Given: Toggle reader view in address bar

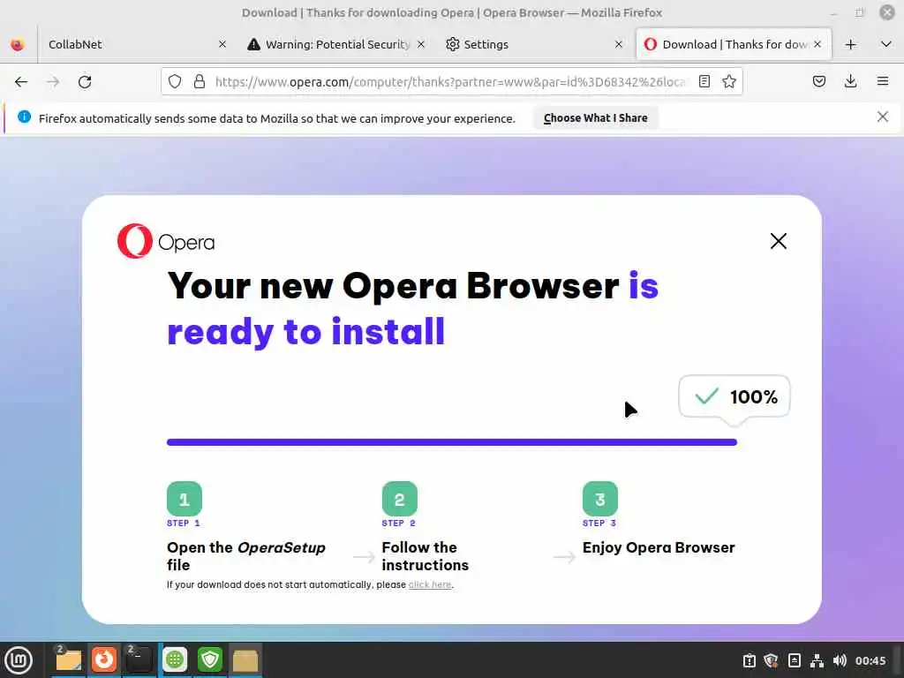Looking at the screenshot, I should (x=704, y=81).
